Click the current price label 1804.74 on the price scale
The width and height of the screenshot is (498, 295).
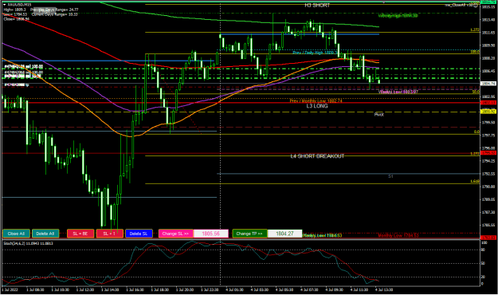(488, 84)
